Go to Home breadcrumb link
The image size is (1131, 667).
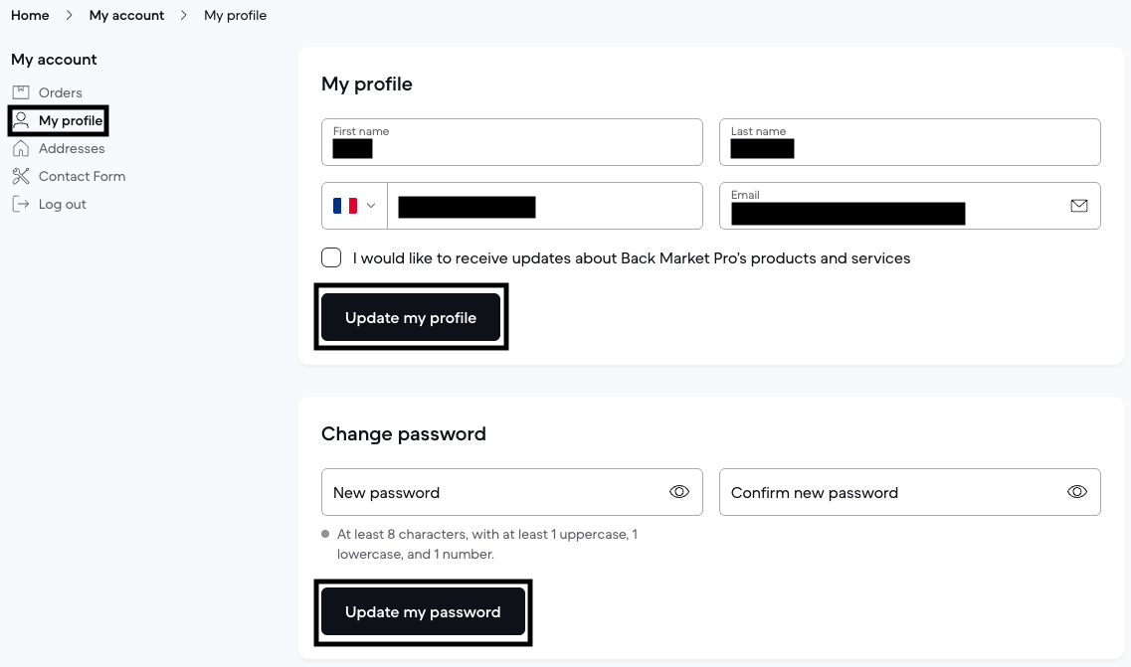coord(30,15)
